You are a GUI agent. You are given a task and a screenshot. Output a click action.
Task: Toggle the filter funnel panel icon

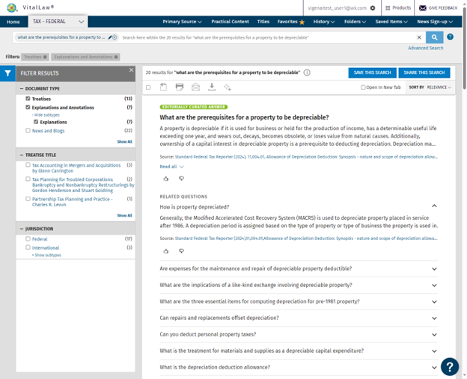tap(7, 73)
